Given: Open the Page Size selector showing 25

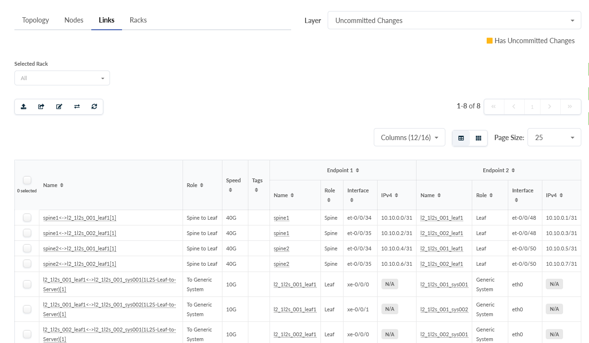Looking at the screenshot, I should [x=554, y=138].
